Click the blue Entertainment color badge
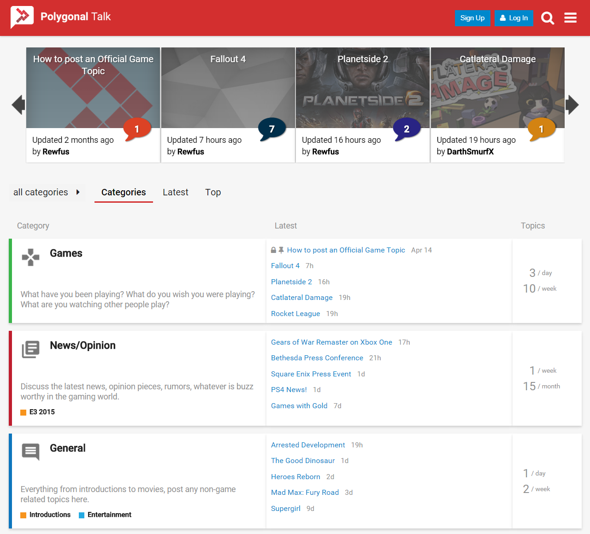The height and width of the screenshot is (534, 590). 82,515
